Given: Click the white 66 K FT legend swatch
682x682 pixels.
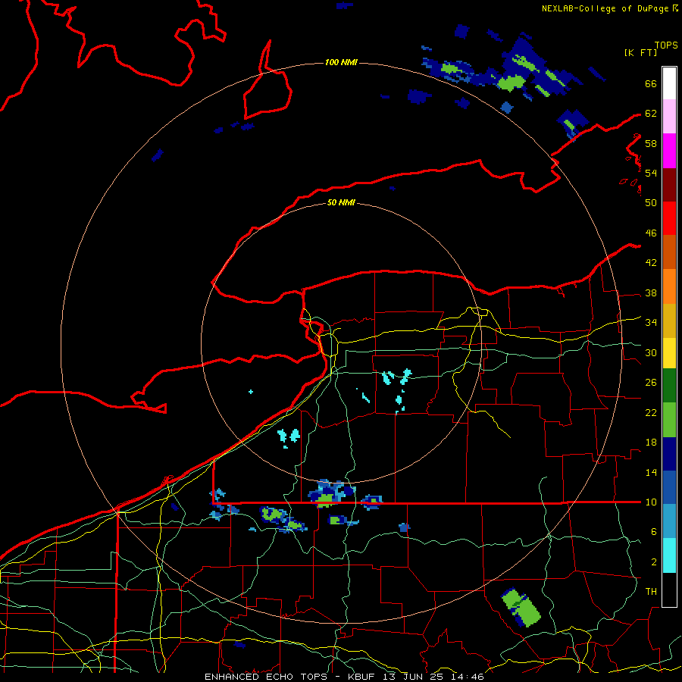Looking at the screenshot, I should pos(669,83).
